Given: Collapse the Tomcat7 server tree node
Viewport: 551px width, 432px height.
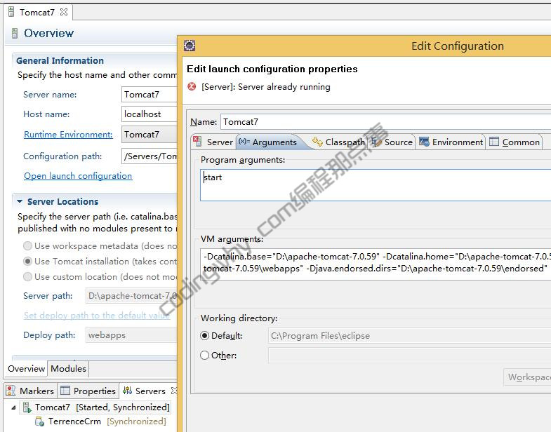Looking at the screenshot, I should tap(13, 407).
